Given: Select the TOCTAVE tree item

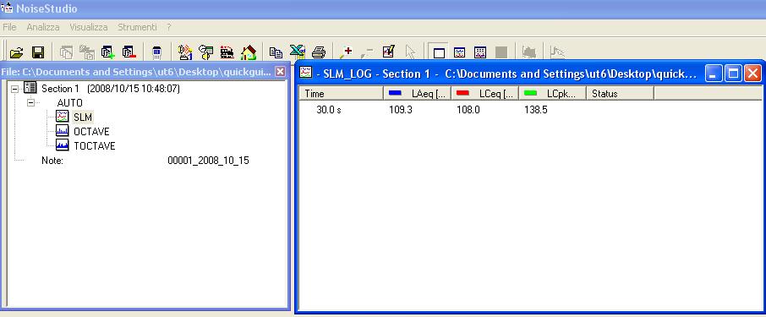Looking at the screenshot, I should click(95, 145).
